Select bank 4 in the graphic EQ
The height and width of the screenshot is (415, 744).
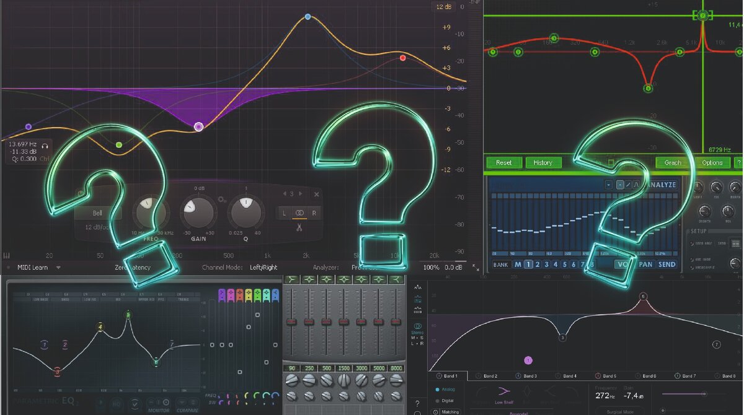point(556,264)
